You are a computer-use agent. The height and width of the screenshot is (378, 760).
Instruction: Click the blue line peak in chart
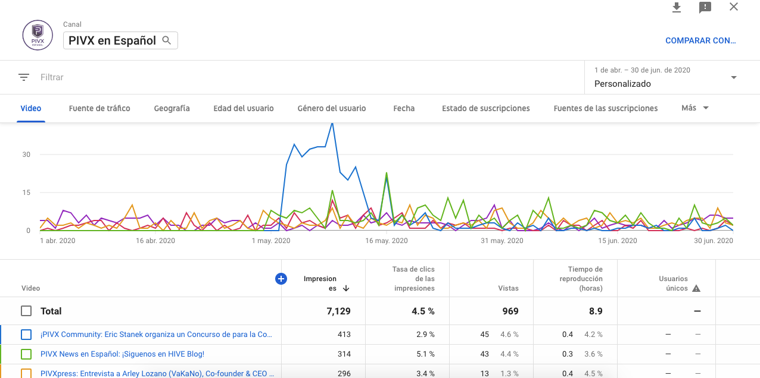click(332, 124)
